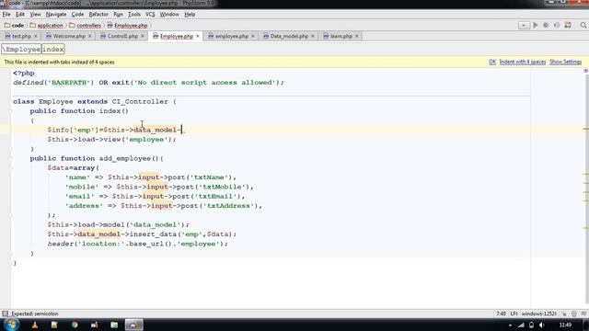Click 'Show Settings' link

point(565,62)
